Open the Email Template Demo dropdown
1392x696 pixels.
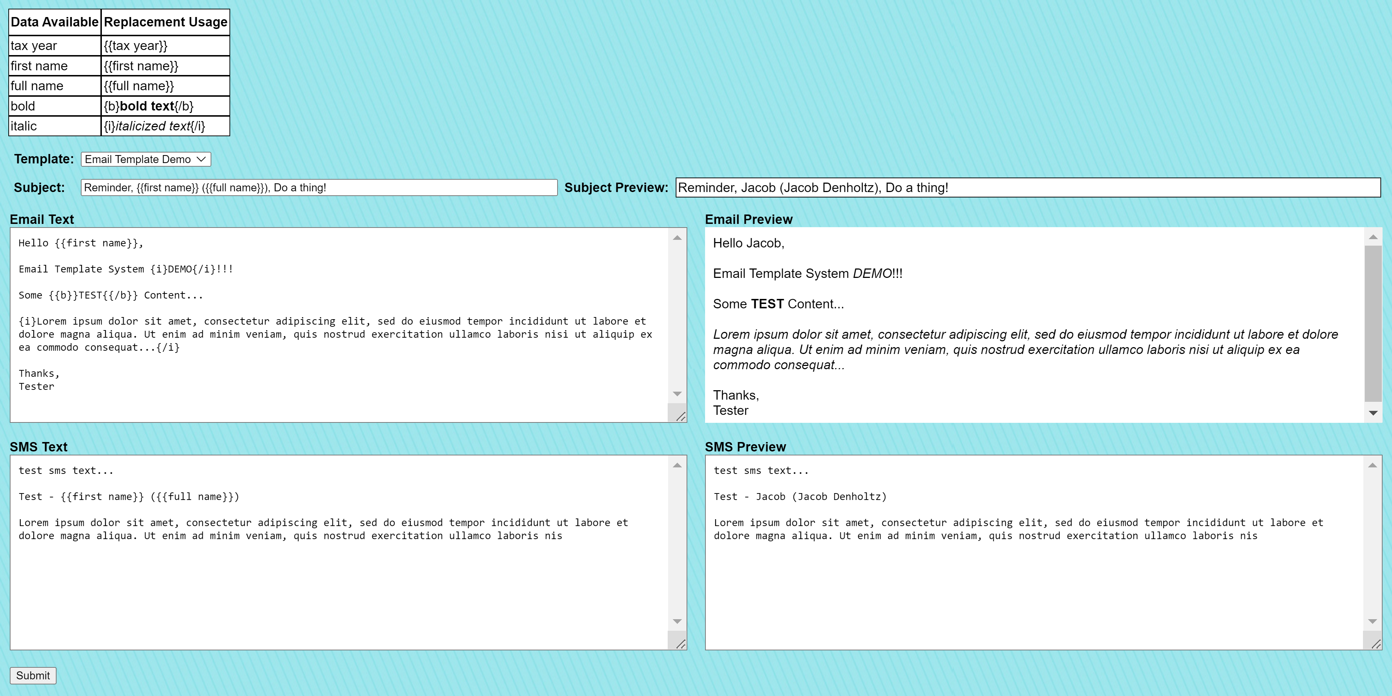145,159
